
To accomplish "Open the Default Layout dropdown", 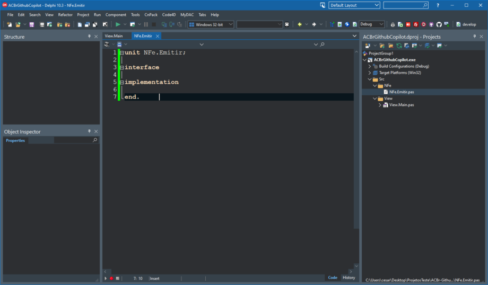I will 354,5.
